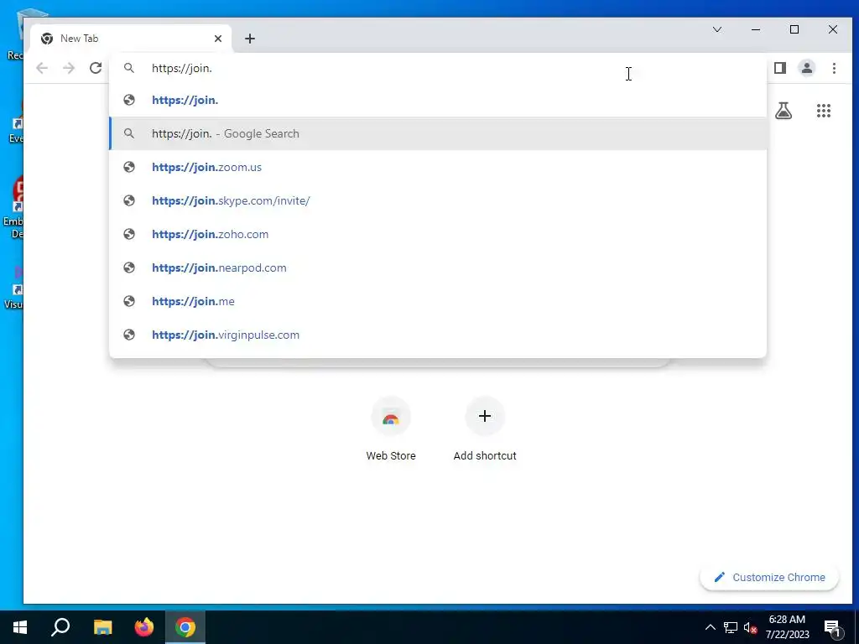Expand the tab search chevron

point(717,29)
